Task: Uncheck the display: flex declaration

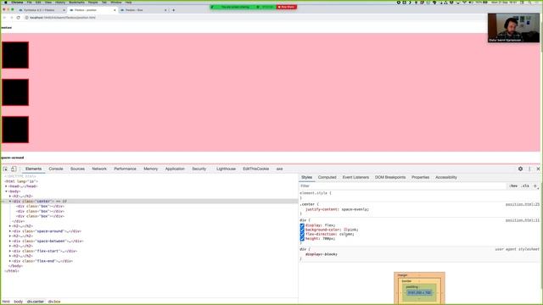Action: pyautogui.click(x=302, y=225)
